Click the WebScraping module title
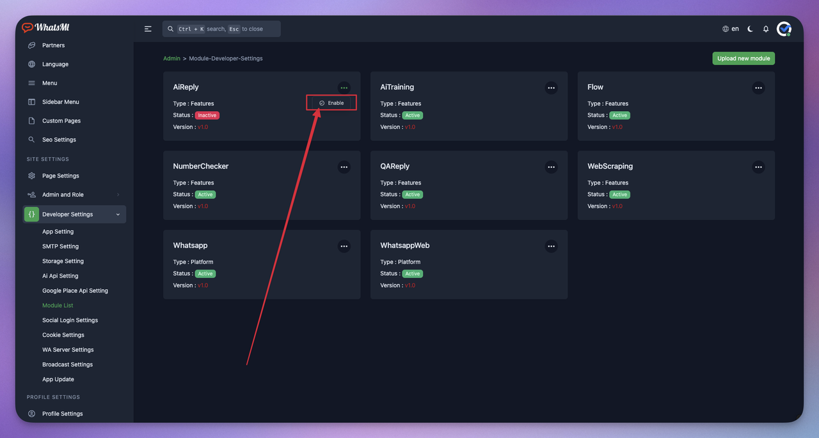The height and width of the screenshot is (438, 819). pos(610,166)
